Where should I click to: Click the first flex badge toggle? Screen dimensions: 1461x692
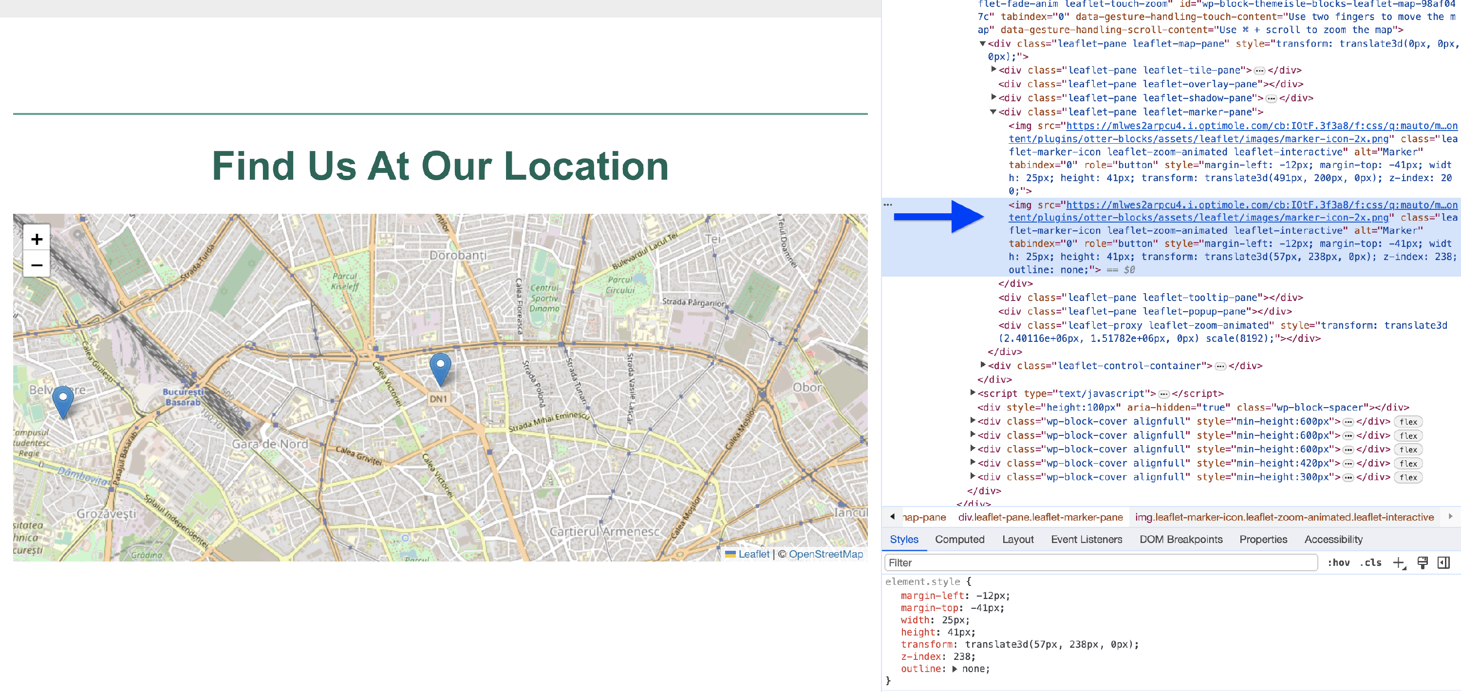pos(1408,422)
